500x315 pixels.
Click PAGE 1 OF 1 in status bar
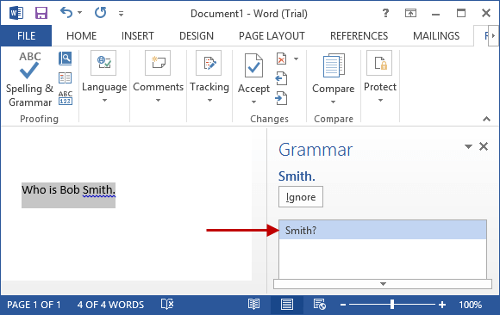point(34,305)
